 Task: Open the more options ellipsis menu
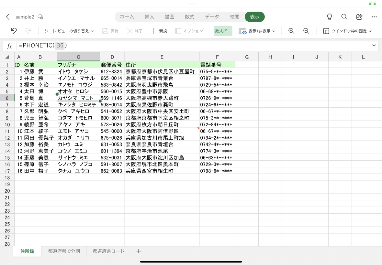point(374,17)
